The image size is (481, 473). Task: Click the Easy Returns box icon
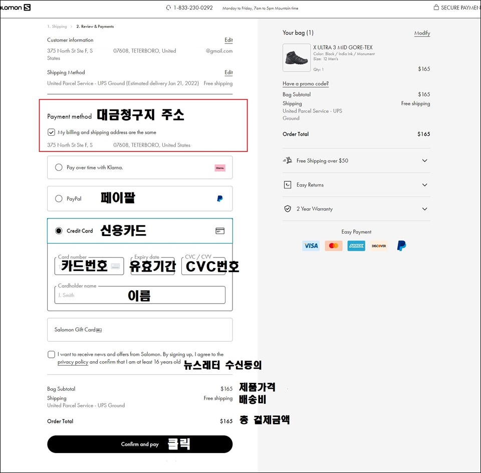click(x=288, y=185)
